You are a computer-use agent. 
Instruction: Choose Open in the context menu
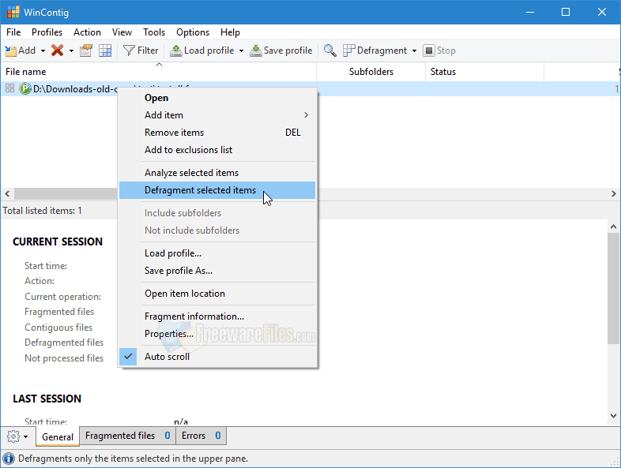[217, 98]
